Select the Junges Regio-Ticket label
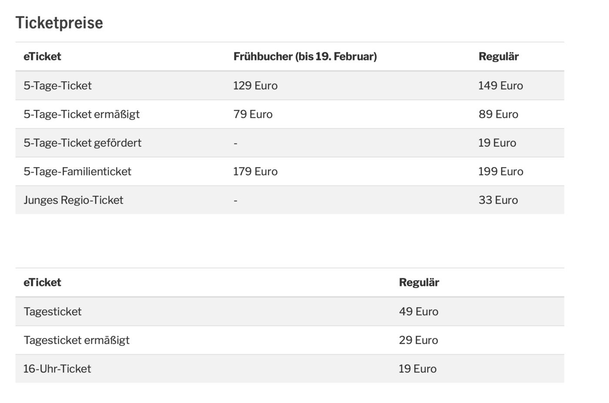The height and width of the screenshot is (403, 609). pos(74,200)
